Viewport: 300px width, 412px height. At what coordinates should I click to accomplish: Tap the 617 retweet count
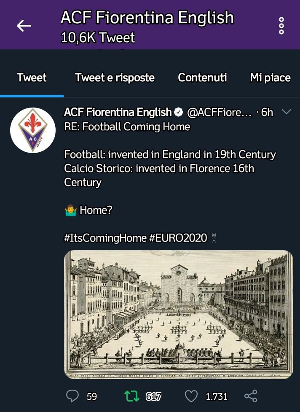153,396
